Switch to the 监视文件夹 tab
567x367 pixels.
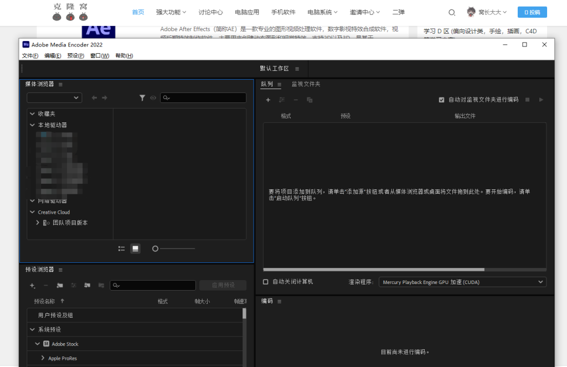pyautogui.click(x=306, y=84)
